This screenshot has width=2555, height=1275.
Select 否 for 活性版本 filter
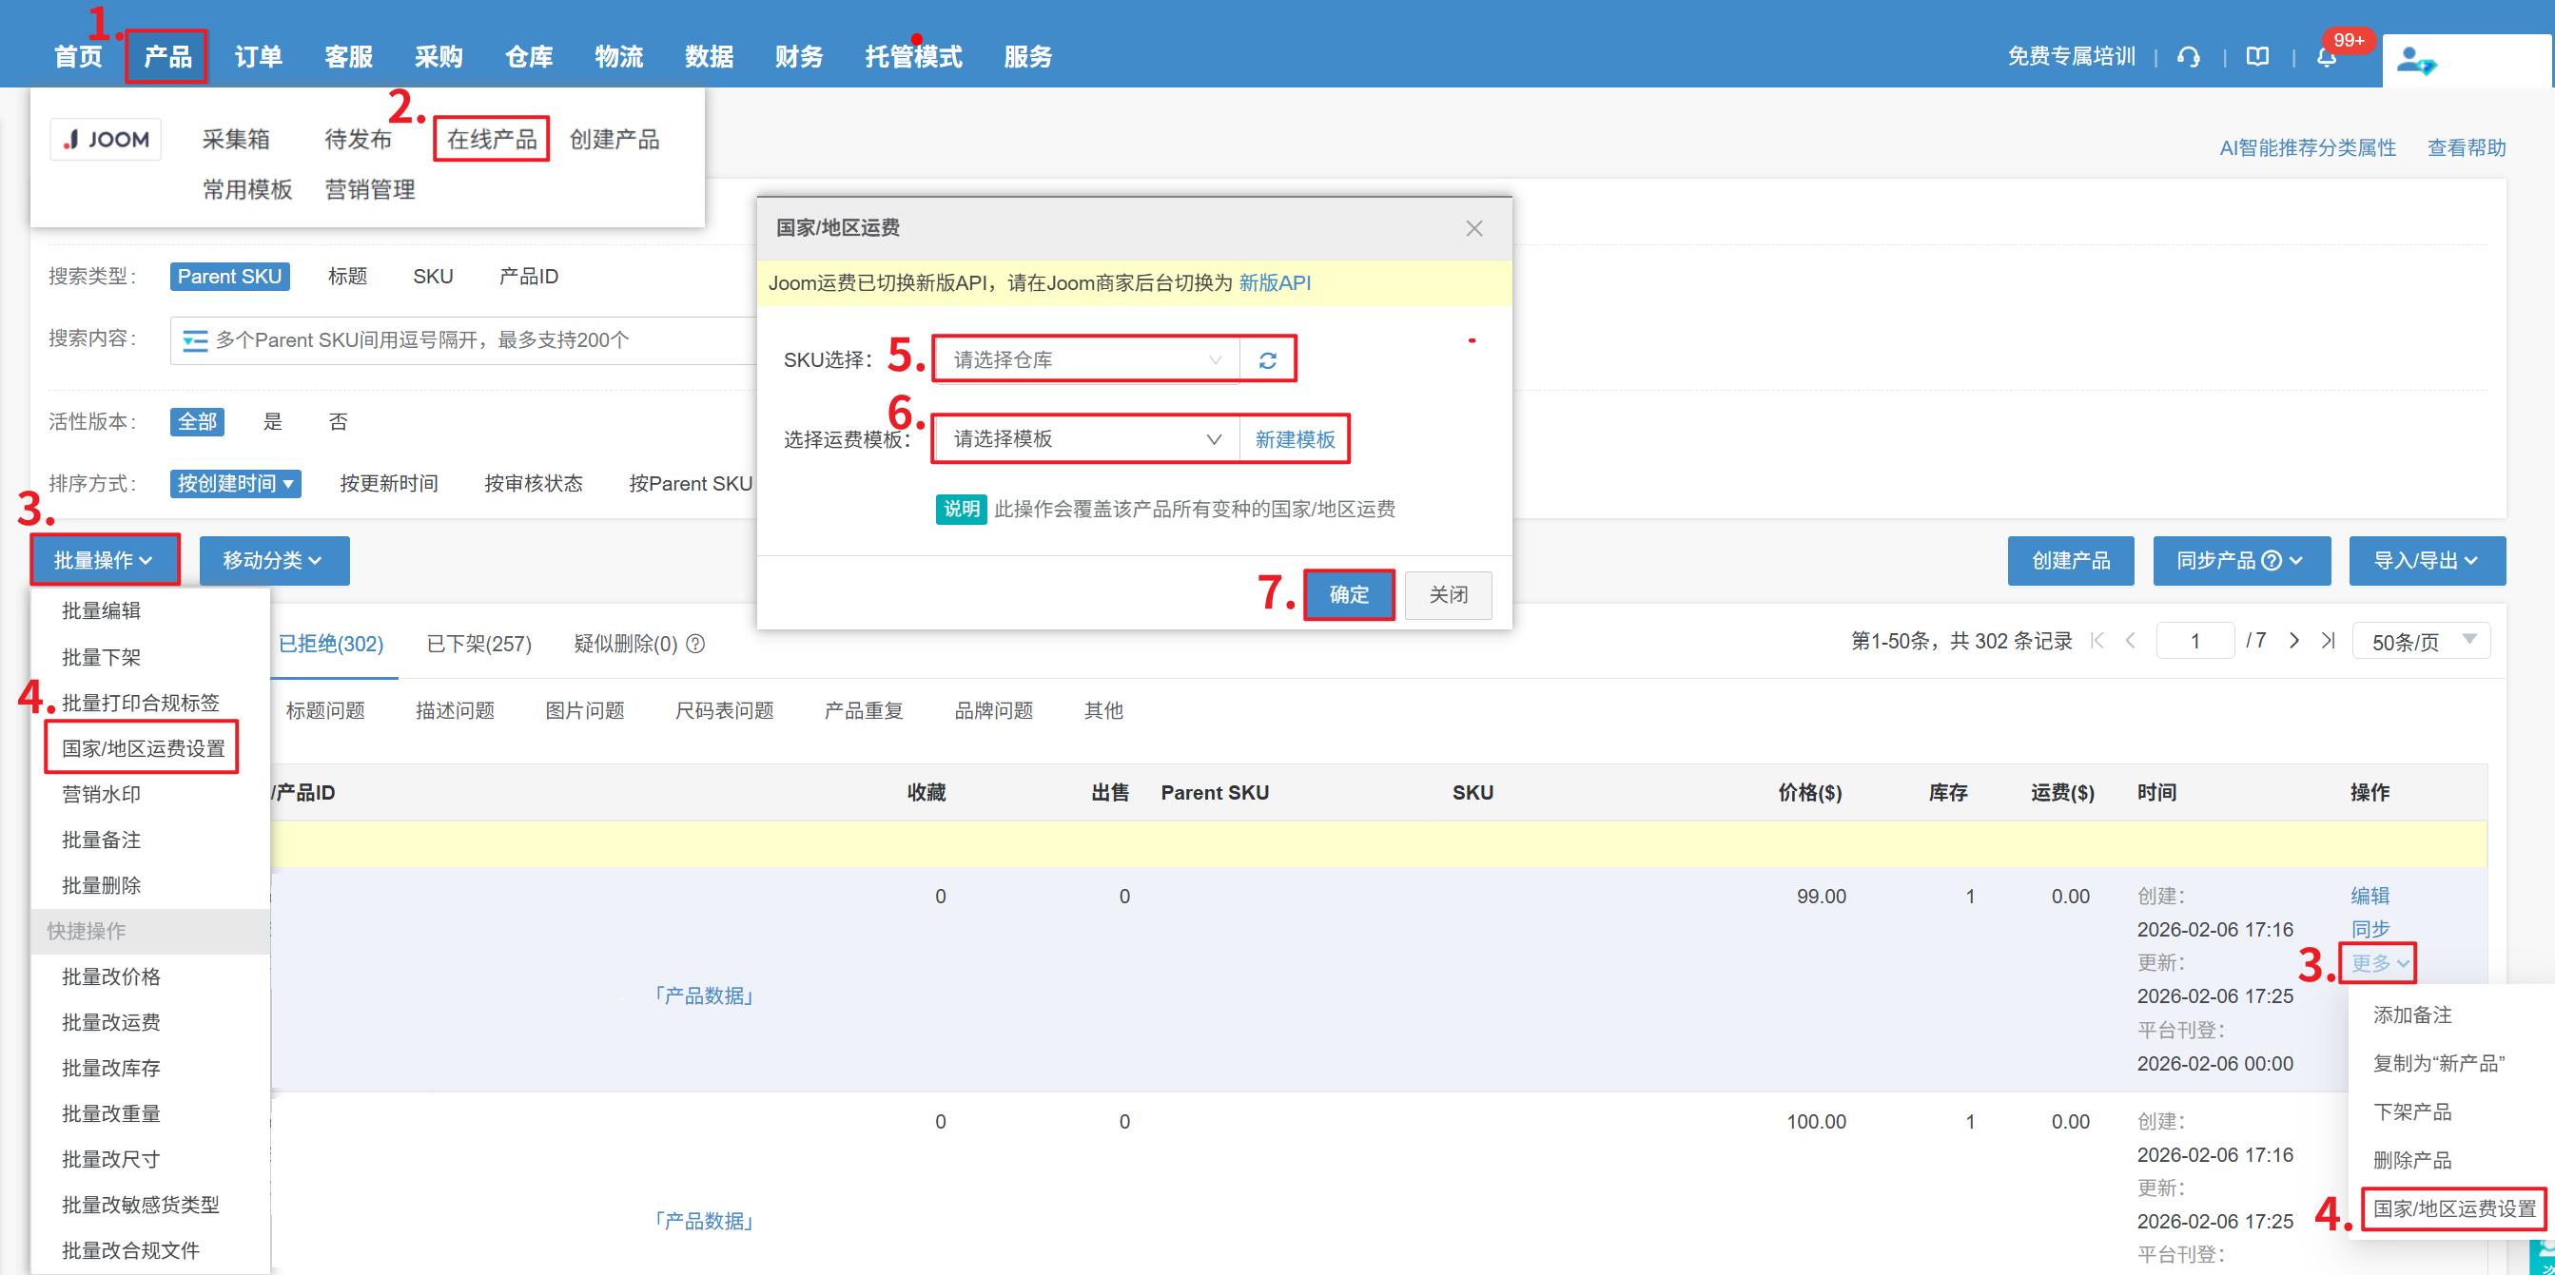pos(338,422)
